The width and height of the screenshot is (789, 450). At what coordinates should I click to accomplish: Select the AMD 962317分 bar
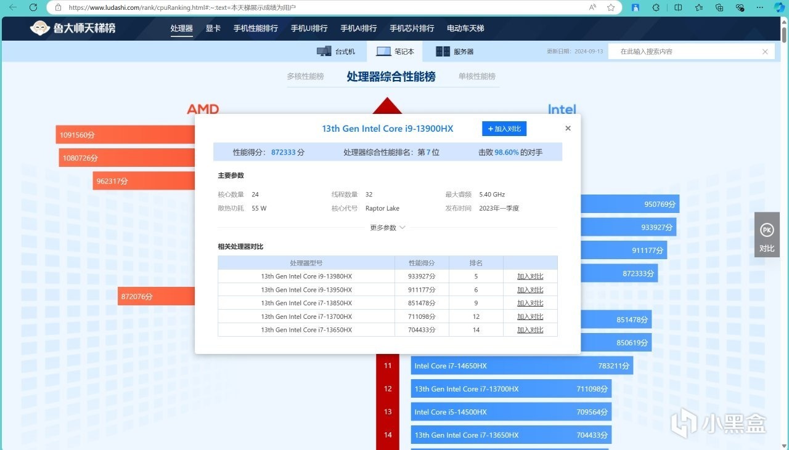[x=144, y=181]
